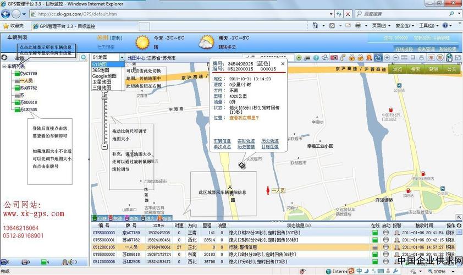Open the zoom 100% dropdown in status bar
Viewport: 463px width, 275px height.
[453, 271]
